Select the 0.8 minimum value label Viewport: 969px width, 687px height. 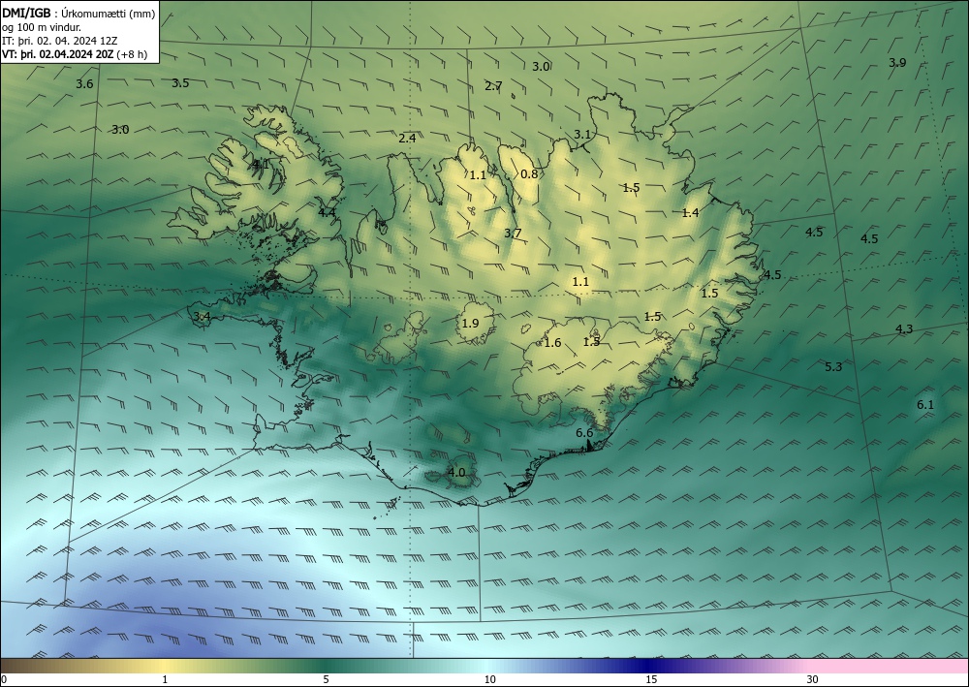(x=529, y=174)
